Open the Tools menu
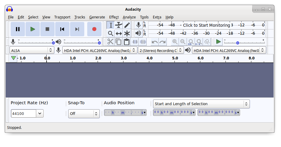Screen dimensions: 281x147 click(144, 17)
